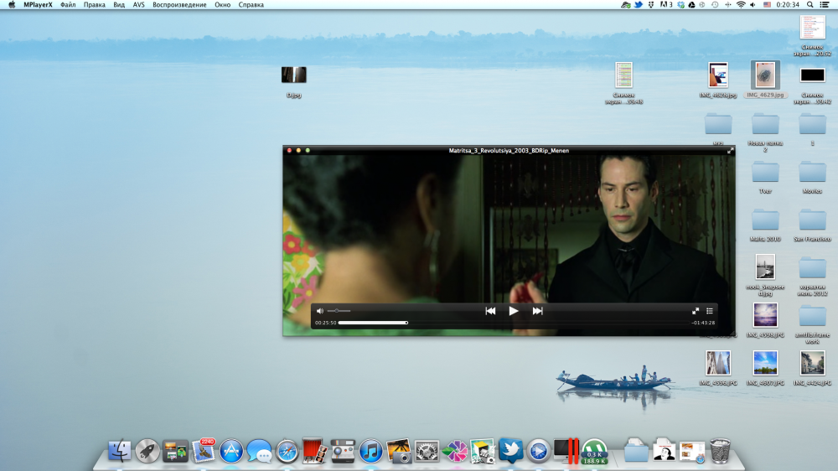Toggle fullscreen from the control bar
This screenshot has height=471, width=838.
[x=696, y=311]
